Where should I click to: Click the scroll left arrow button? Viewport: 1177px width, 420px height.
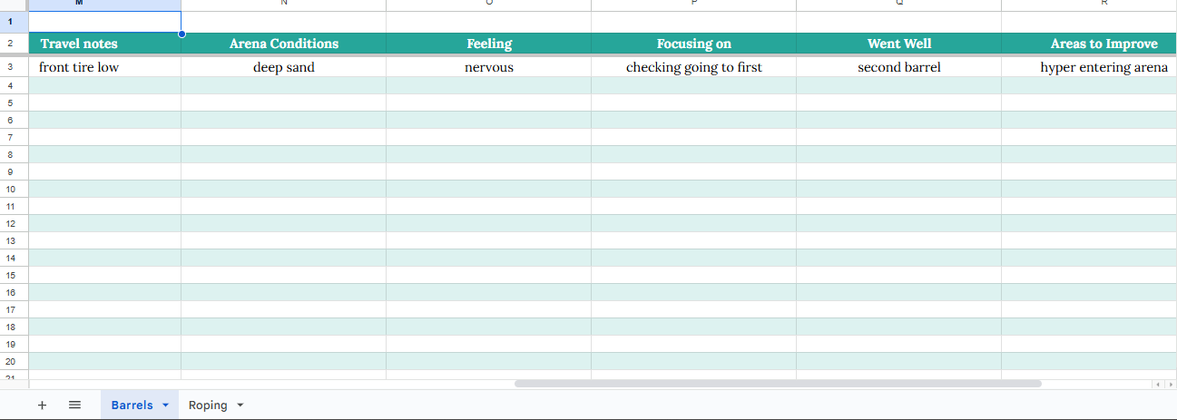tap(1156, 385)
